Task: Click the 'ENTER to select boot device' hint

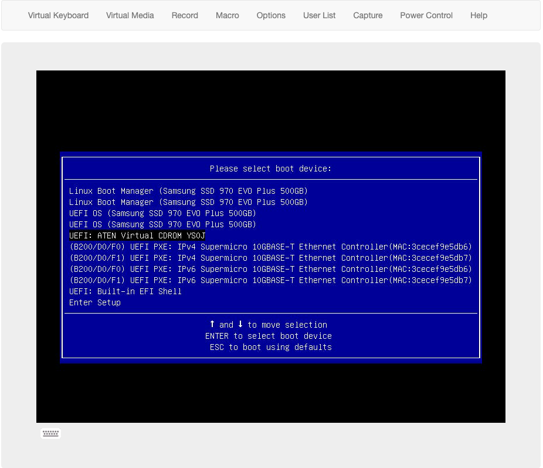Action: tap(269, 336)
